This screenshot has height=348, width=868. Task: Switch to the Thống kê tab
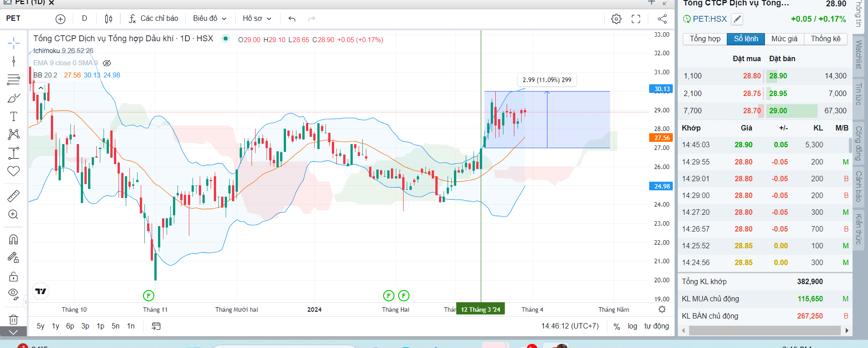tap(826, 39)
